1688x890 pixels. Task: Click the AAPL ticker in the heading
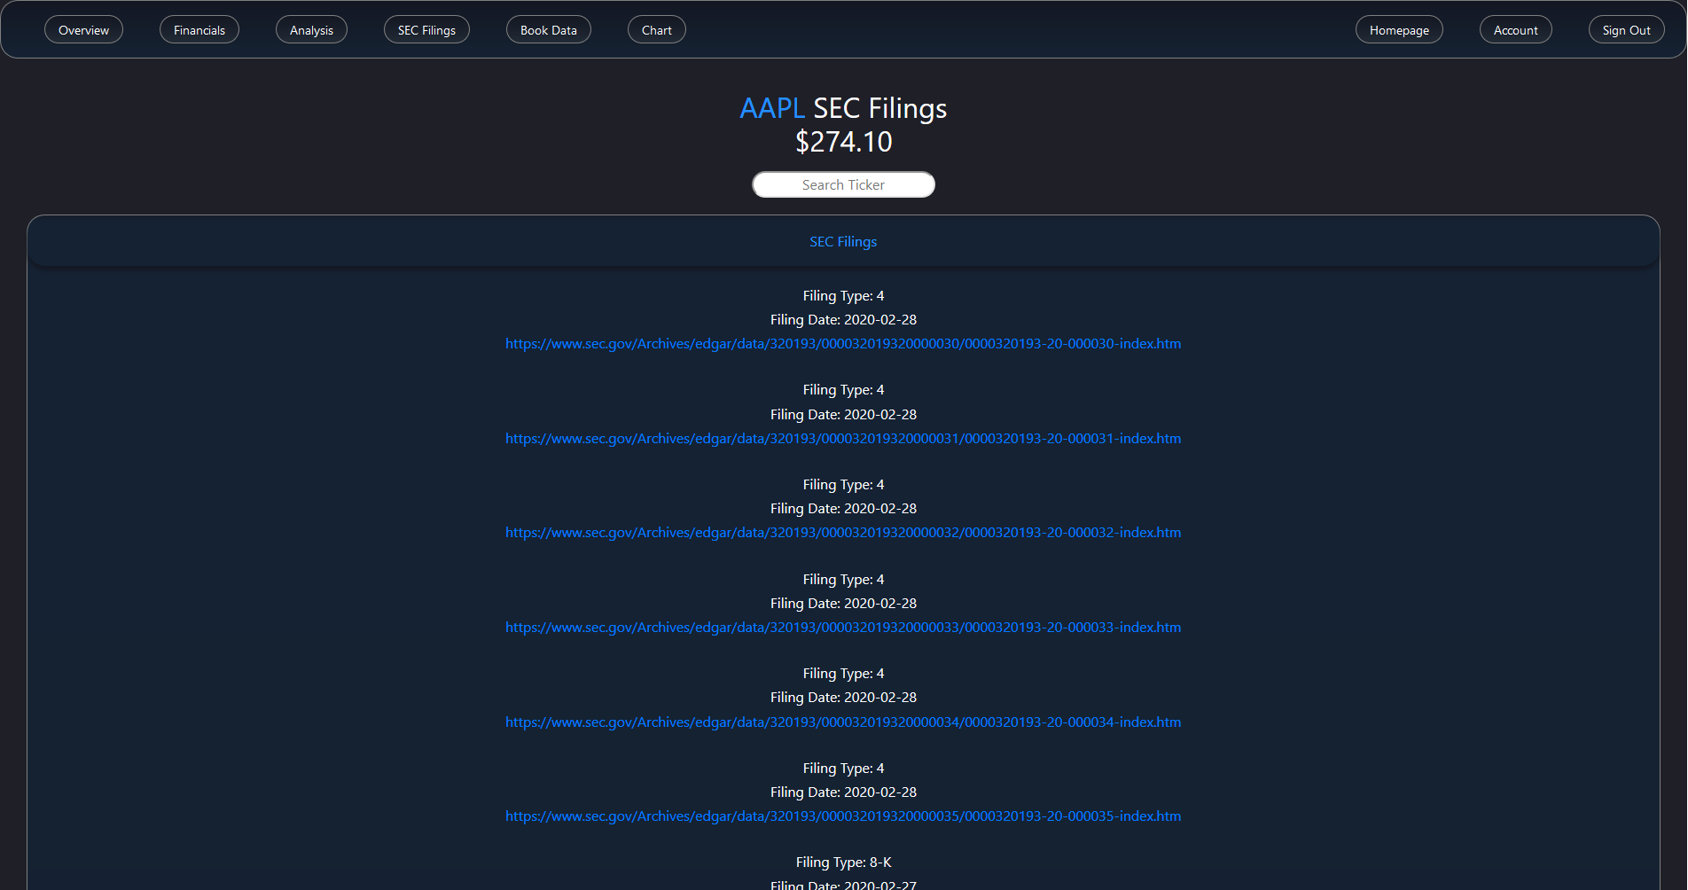click(x=772, y=108)
